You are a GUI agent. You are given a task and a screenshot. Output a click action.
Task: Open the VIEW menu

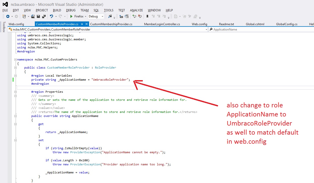[27, 10]
